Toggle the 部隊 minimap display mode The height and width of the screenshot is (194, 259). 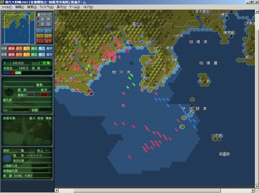(x=45, y=24)
